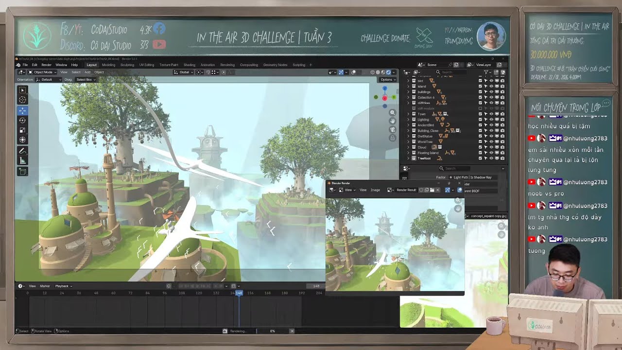Toggle camera view gizmo in viewport

(393, 129)
